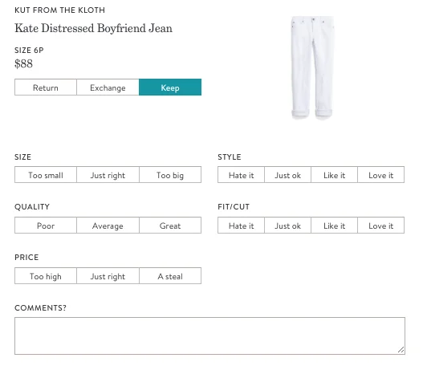423x366 pixels.
Task: Rate price as A steal
Action: pos(170,275)
